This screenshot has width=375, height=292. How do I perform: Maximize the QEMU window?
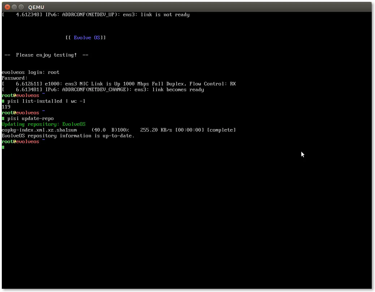21,7
